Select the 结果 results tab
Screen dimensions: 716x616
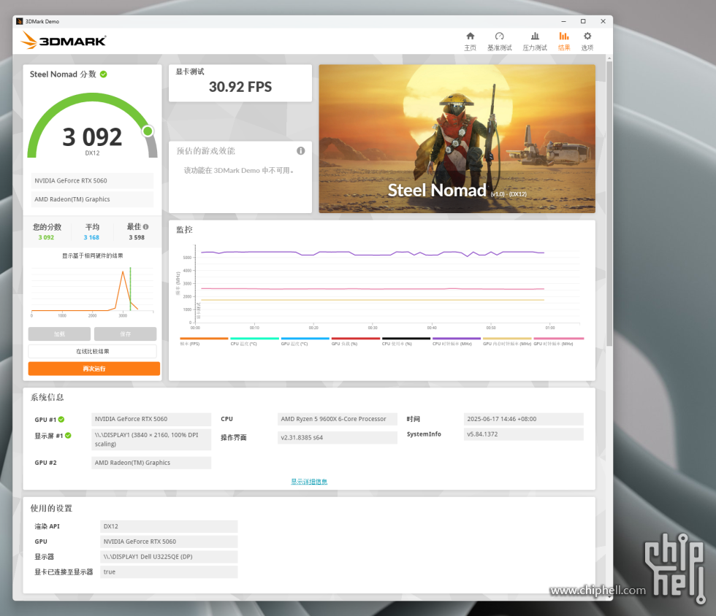[564, 41]
